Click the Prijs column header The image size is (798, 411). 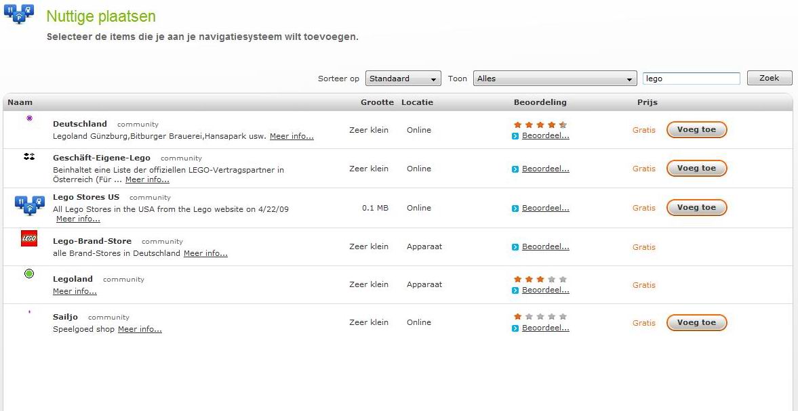(x=647, y=102)
